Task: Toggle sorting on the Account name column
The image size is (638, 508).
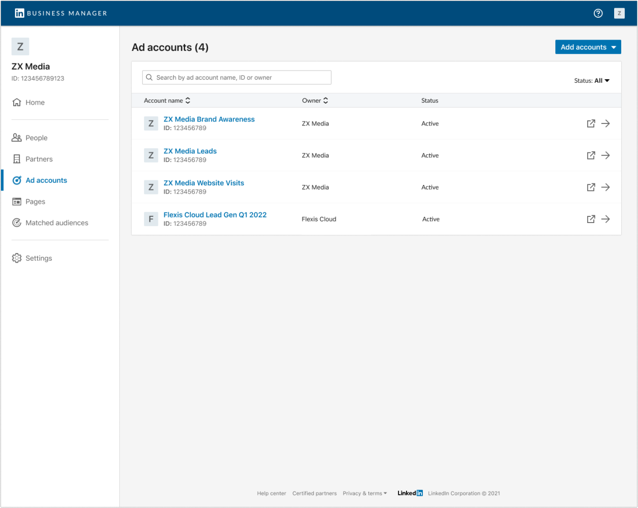Action: (x=187, y=100)
